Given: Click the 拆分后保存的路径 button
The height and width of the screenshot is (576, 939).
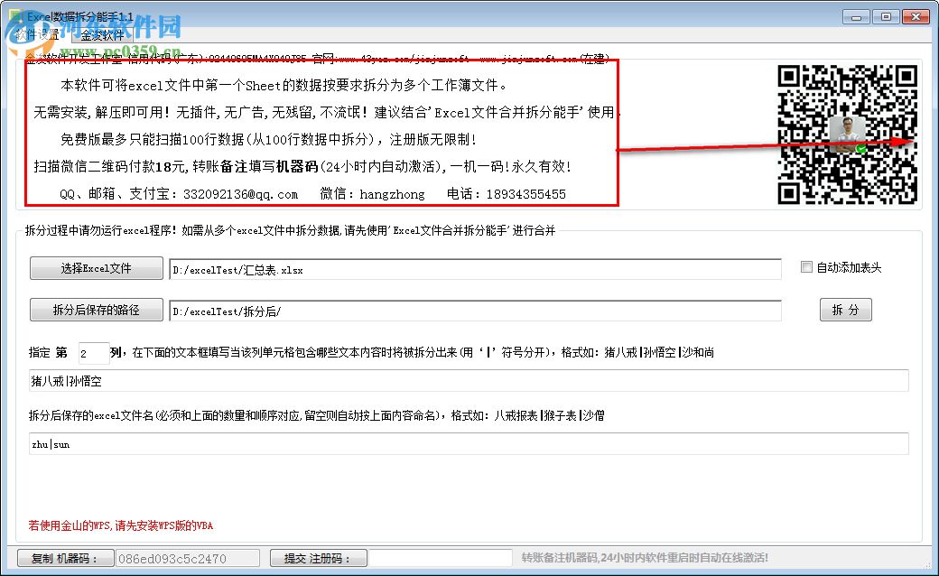Looking at the screenshot, I should tap(96, 310).
